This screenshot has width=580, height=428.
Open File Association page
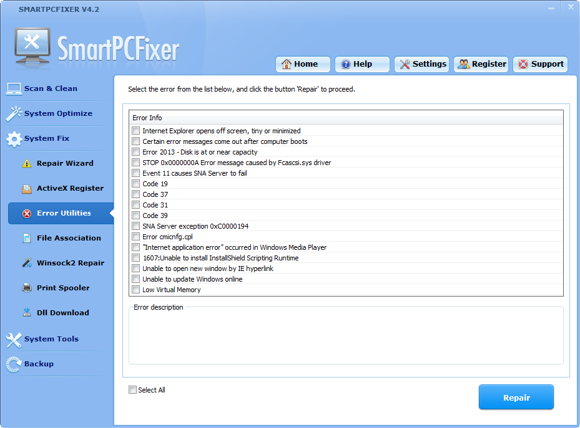pyautogui.click(x=69, y=238)
